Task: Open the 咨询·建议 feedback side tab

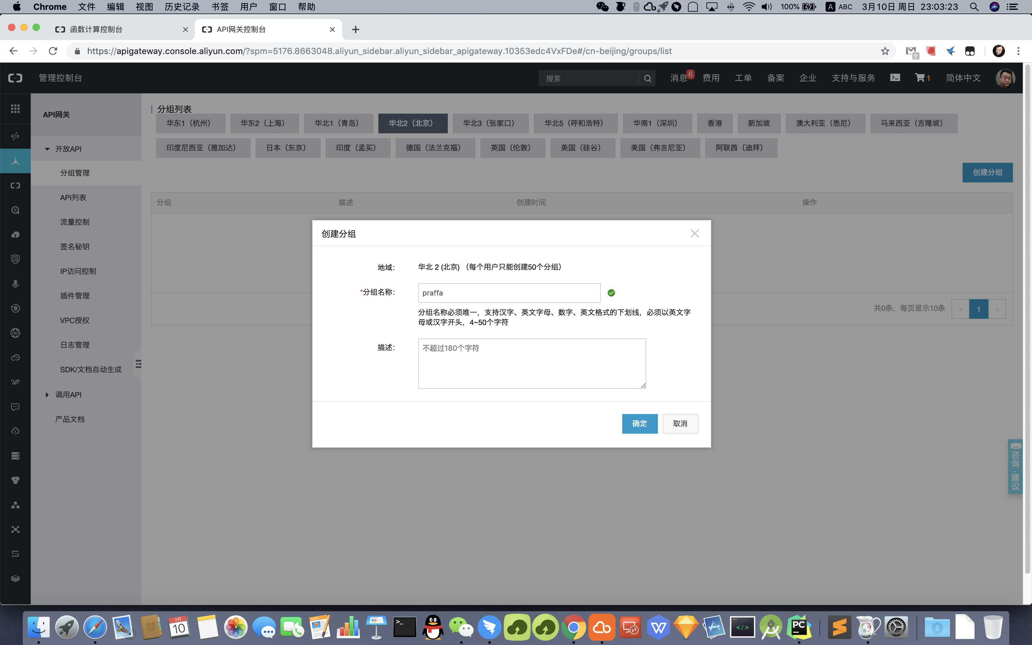Action: point(1015,467)
